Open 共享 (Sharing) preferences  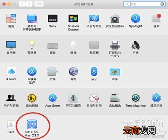point(115,71)
